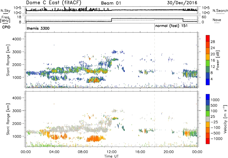This screenshot has height=158, width=228.
Task: Click the '16:00' time tick label
Action: [x=140, y=152]
